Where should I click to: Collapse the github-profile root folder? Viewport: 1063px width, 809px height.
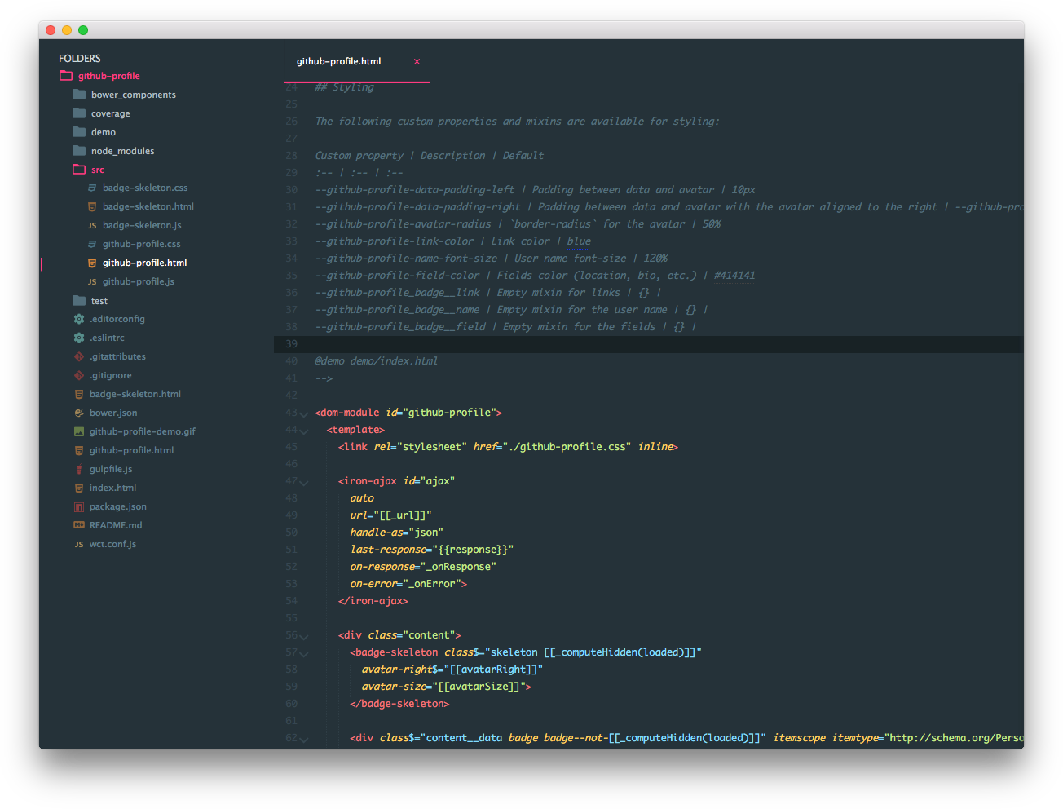(x=109, y=76)
